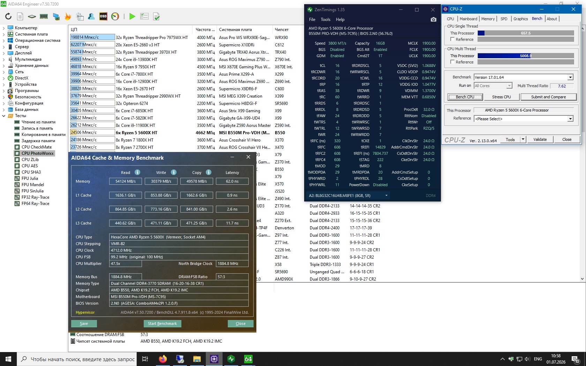586x366 pixels.
Task: Open the System Stability Test flame icon
Action: (68, 16)
